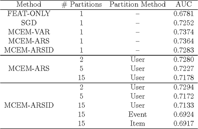This screenshot has height=129, width=198.
Task: Click the AUC value 0.7227
Action: 183,69
